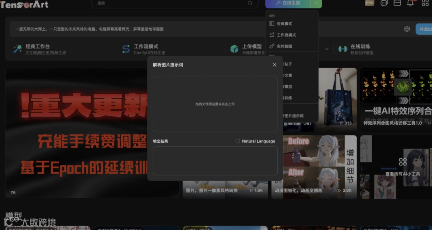Open the notifications bell
The image size is (432, 230).
point(410,3)
